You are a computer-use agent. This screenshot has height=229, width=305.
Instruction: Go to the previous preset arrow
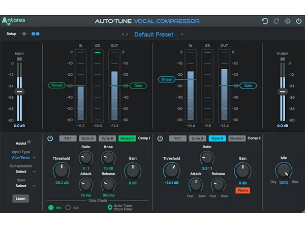123,35
